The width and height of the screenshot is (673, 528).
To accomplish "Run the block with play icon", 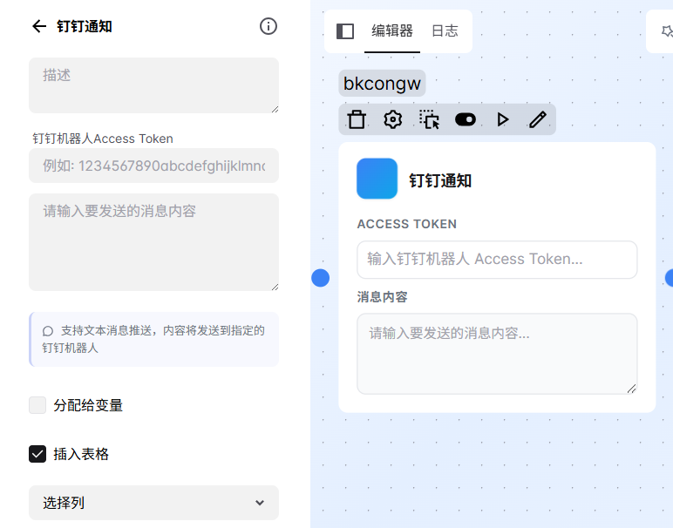I will click(x=502, y=119).
